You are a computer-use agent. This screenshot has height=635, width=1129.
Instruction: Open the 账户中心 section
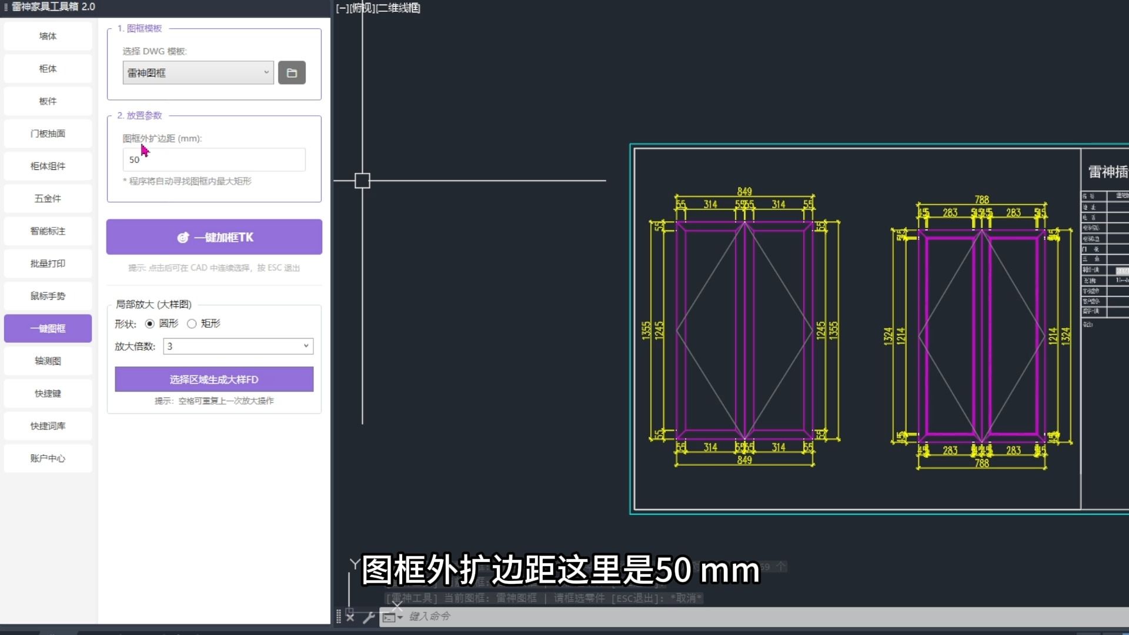(x=48, y=458)
